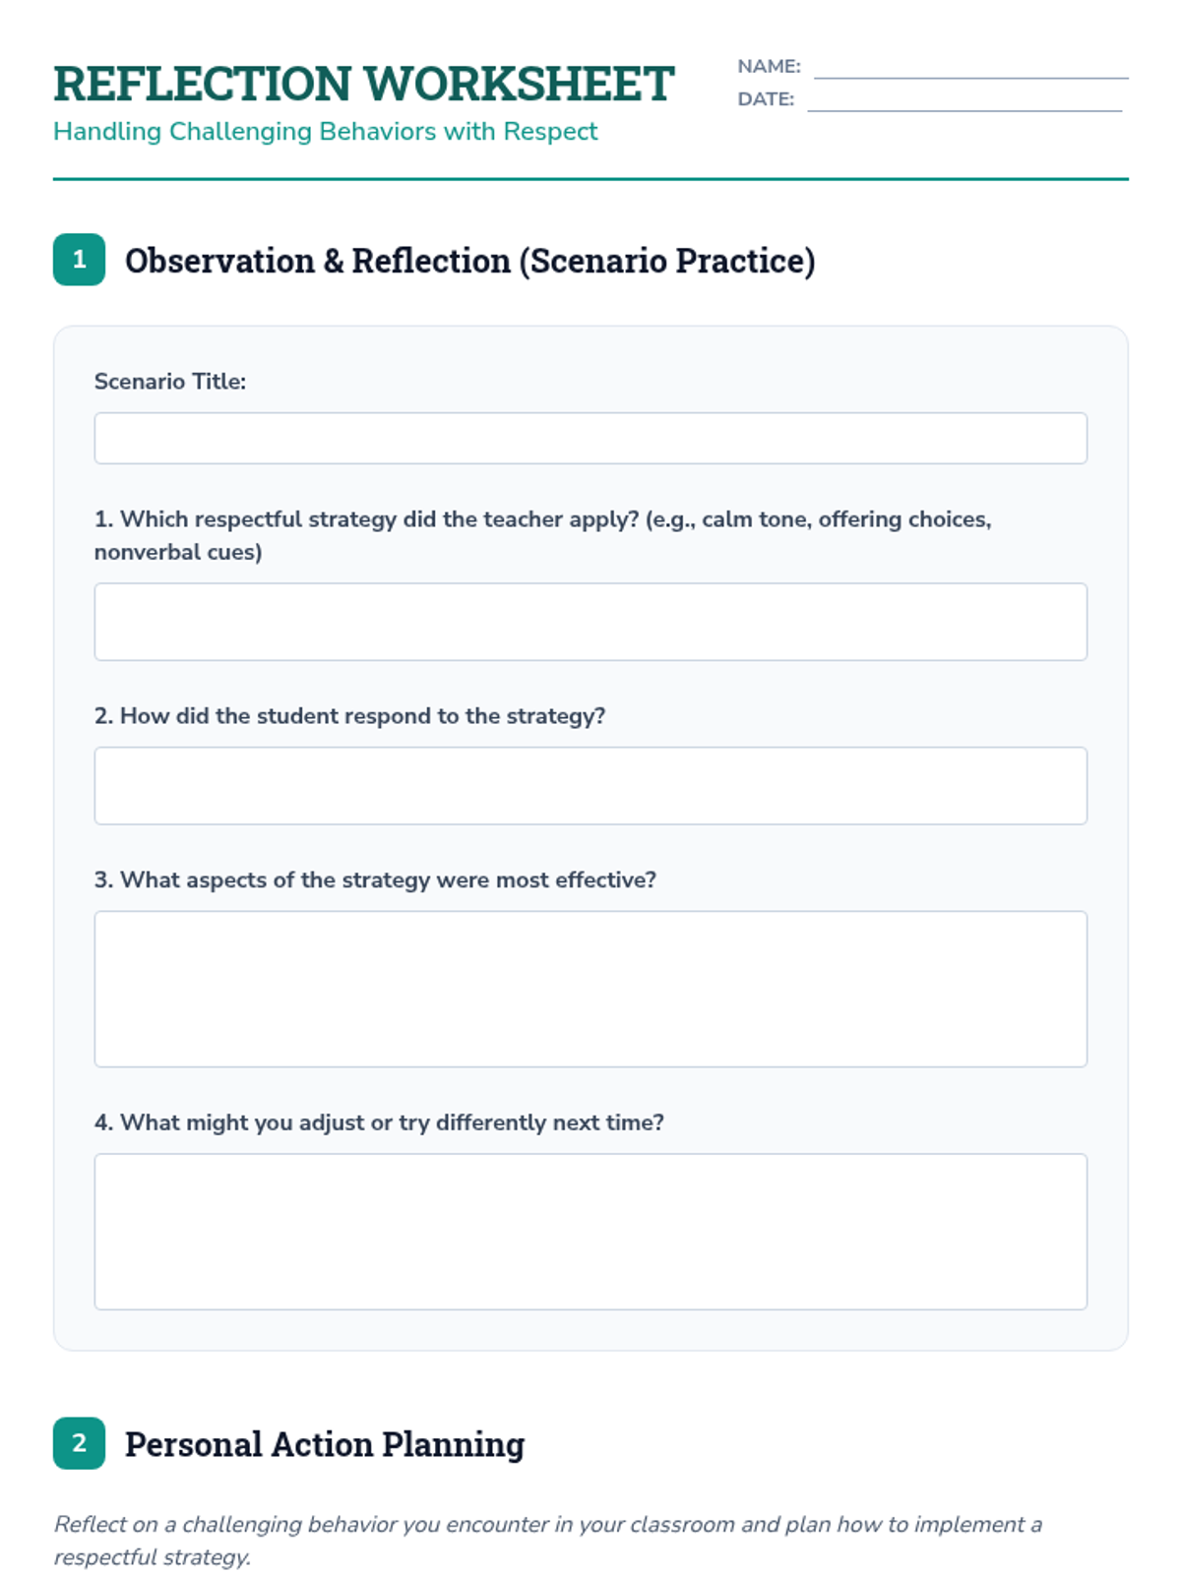Click the Handling Challenging Behaviors with Respect subtitle
1181x1574 pixels.
325,132
